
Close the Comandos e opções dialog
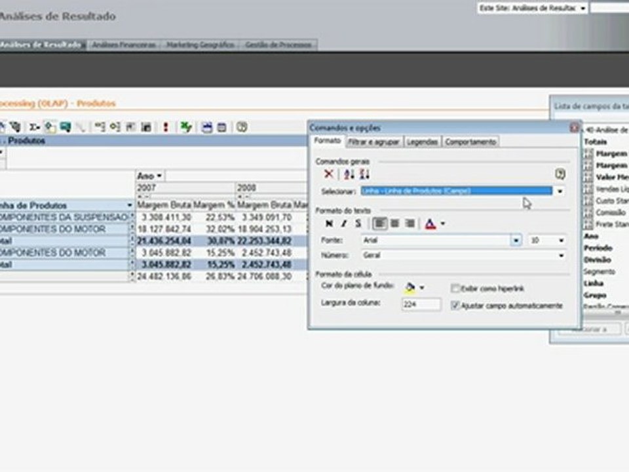coord(574,128)
